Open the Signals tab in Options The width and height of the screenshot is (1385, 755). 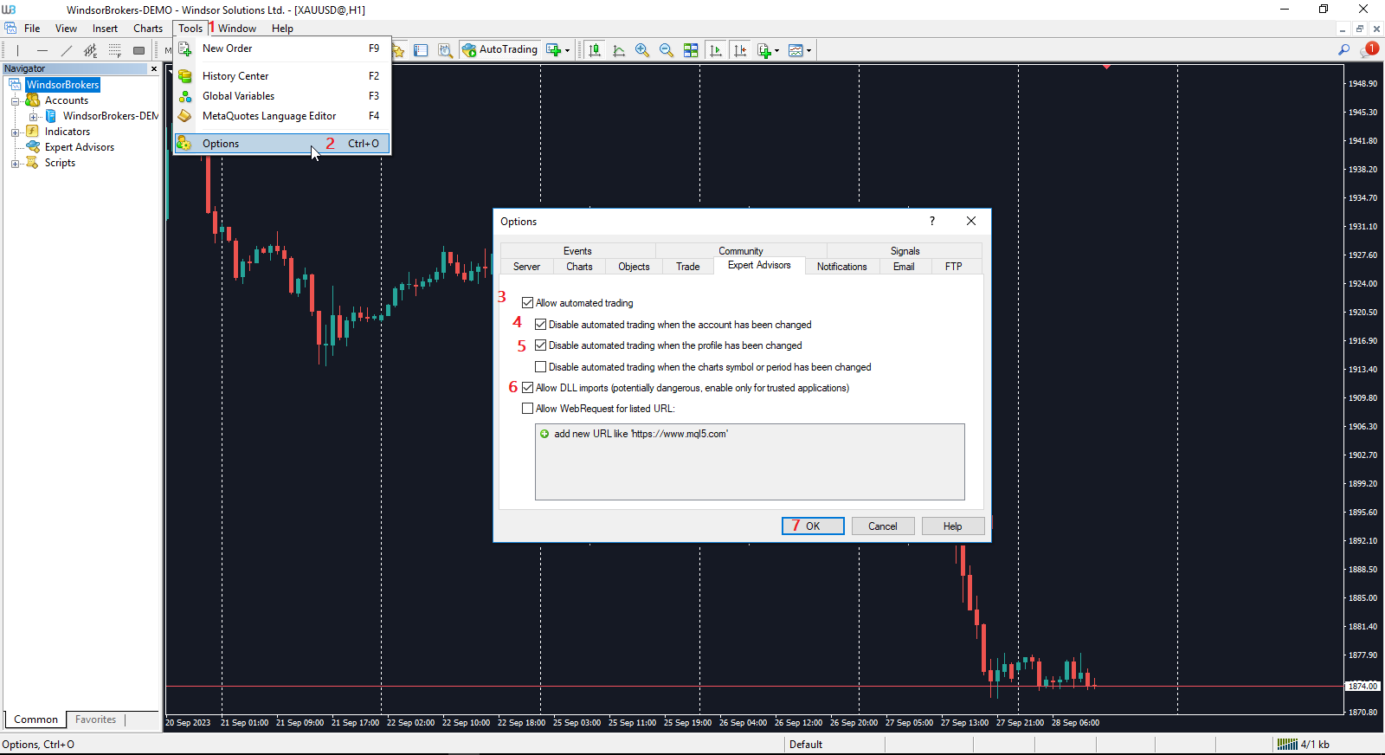[x=905, y=251]
